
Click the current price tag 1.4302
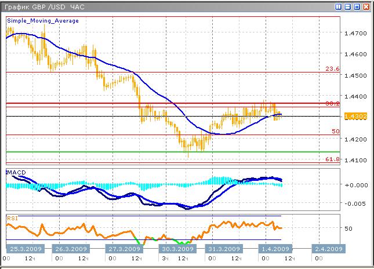click(353, 117)
